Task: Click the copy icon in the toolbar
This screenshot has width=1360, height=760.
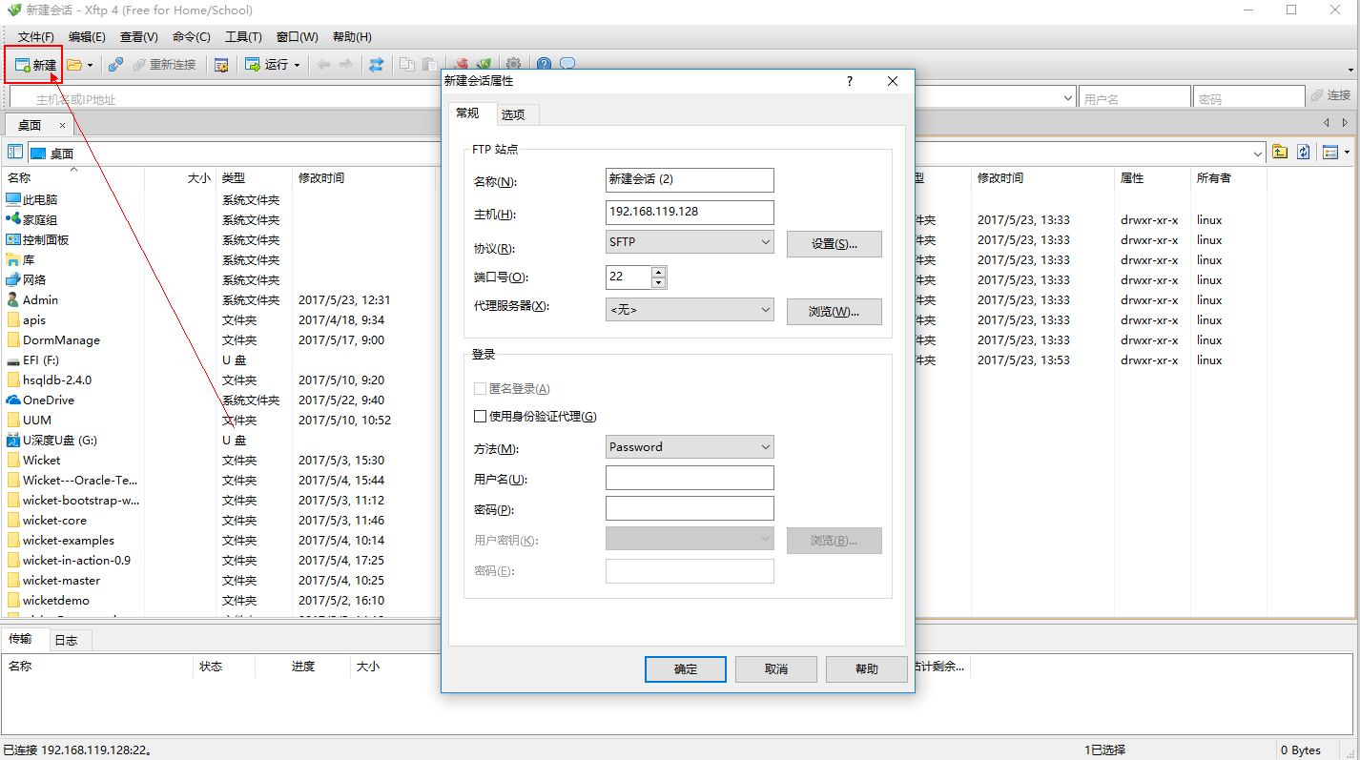Action: pos(407,65)
